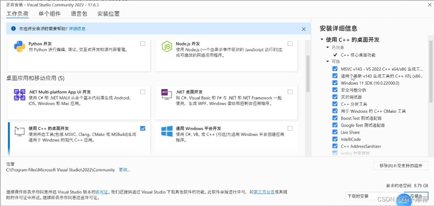The image size is (434, 206).
Task: Click the install path C:\Program Files text
Action: [60, 169]
